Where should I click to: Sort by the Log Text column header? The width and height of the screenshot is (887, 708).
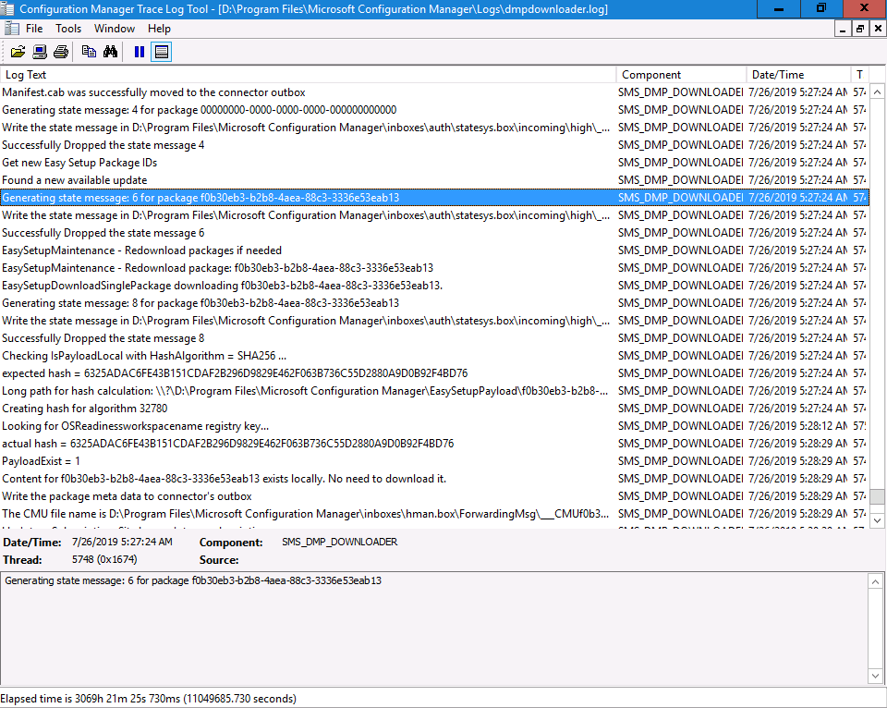point(309,75)
